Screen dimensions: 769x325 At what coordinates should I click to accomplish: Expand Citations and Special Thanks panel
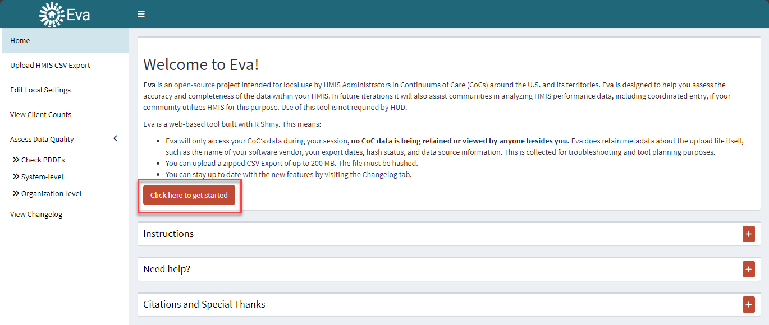click(748, 305)
